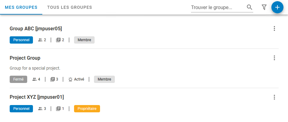The height and width of the screenshot is (122, 288).
Task: Click members icon in Project Group
Action: [34, 79]
